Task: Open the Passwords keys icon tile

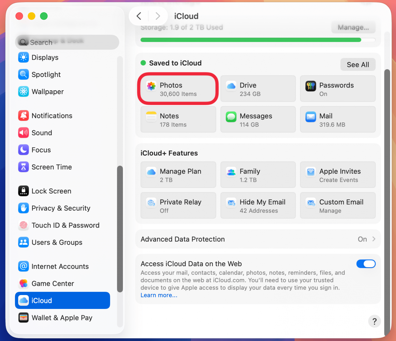Action: (x=311, y=86)
